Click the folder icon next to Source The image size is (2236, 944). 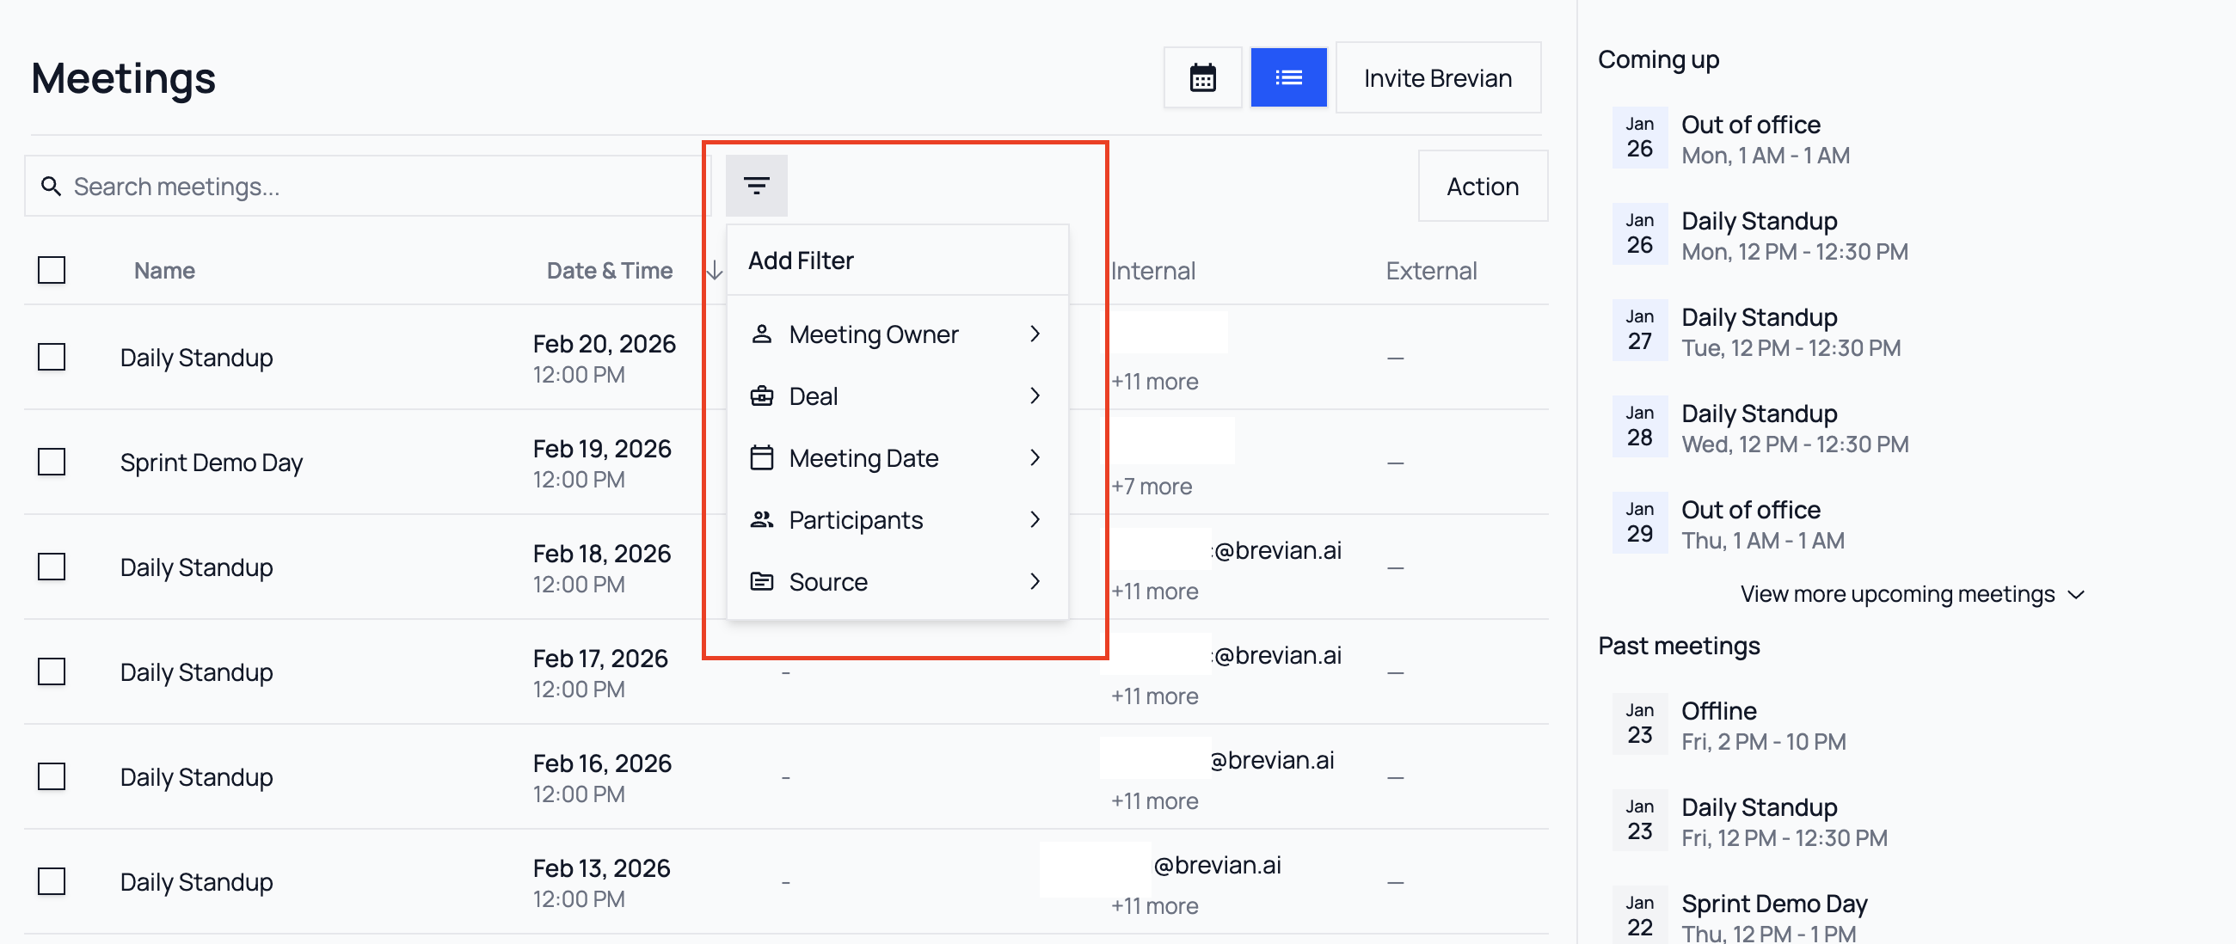point(762,581)
